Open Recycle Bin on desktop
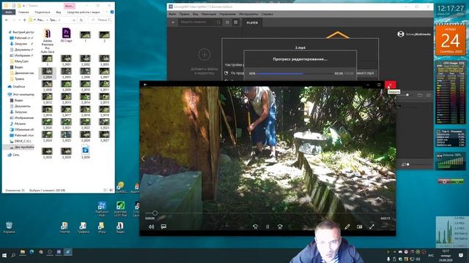Screen dimensions: 469x263 point(9,227)
